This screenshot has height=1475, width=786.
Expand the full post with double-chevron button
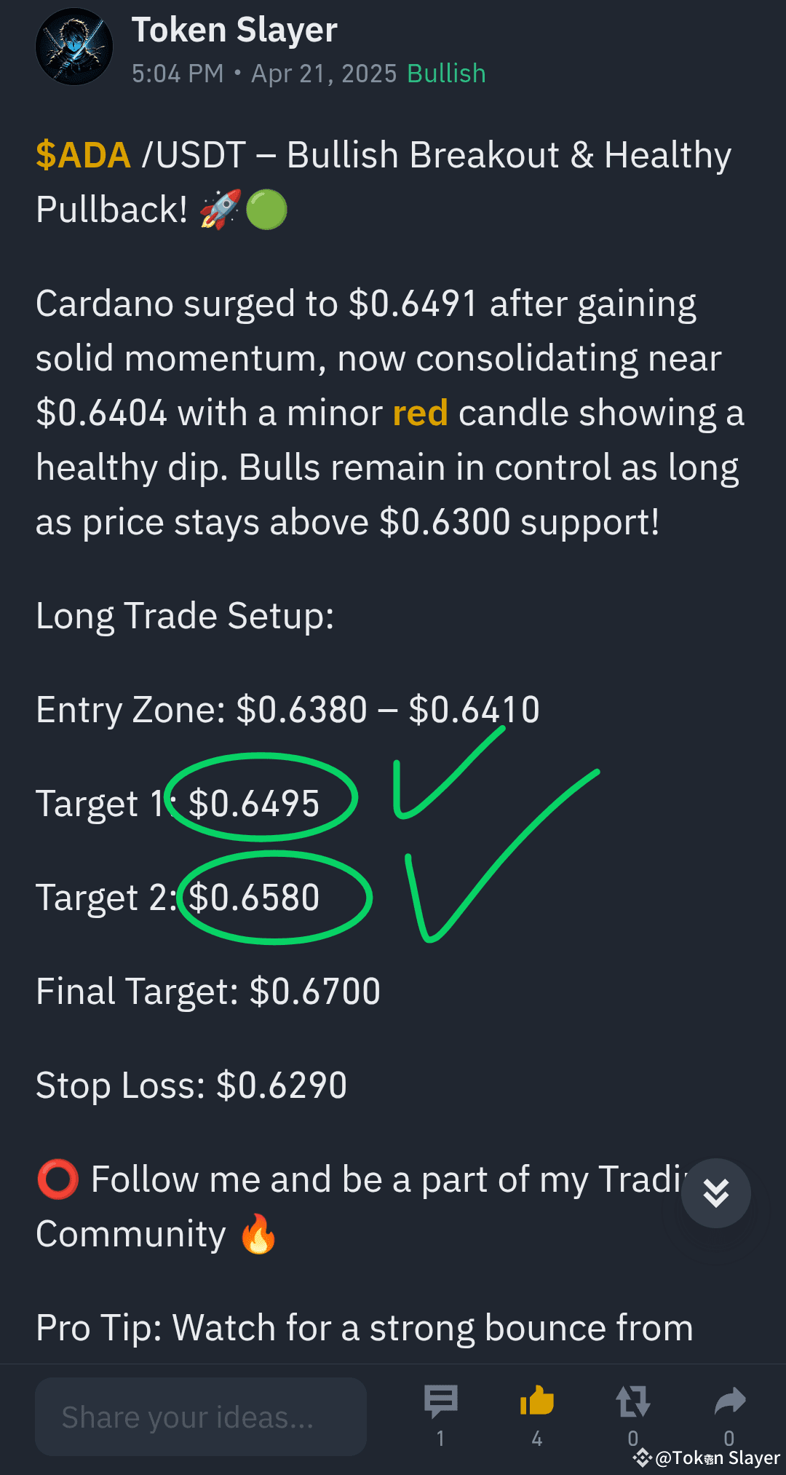[x=715, y=1193]
